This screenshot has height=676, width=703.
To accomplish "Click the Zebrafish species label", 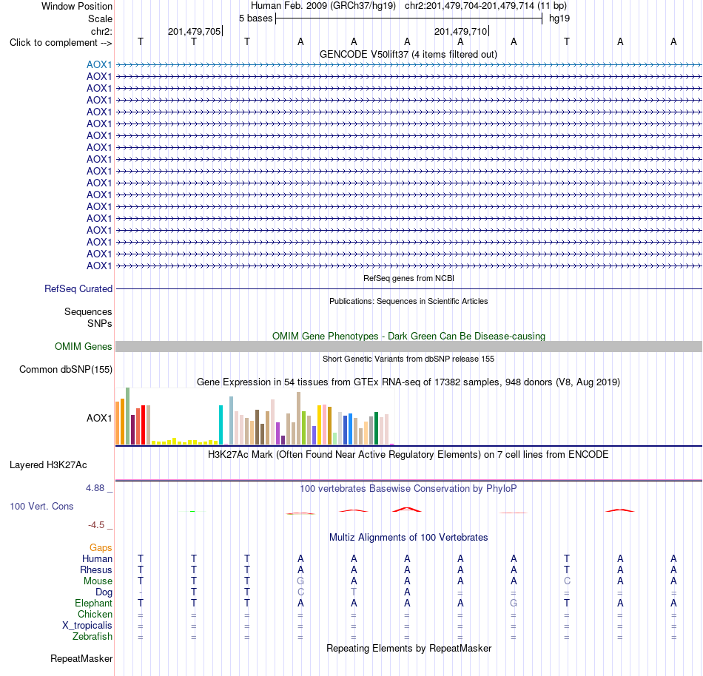I will pos(92,636).
